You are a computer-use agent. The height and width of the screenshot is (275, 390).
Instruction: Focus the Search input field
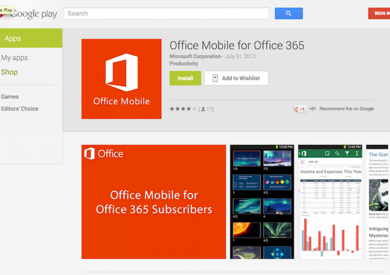coord(166,13)
